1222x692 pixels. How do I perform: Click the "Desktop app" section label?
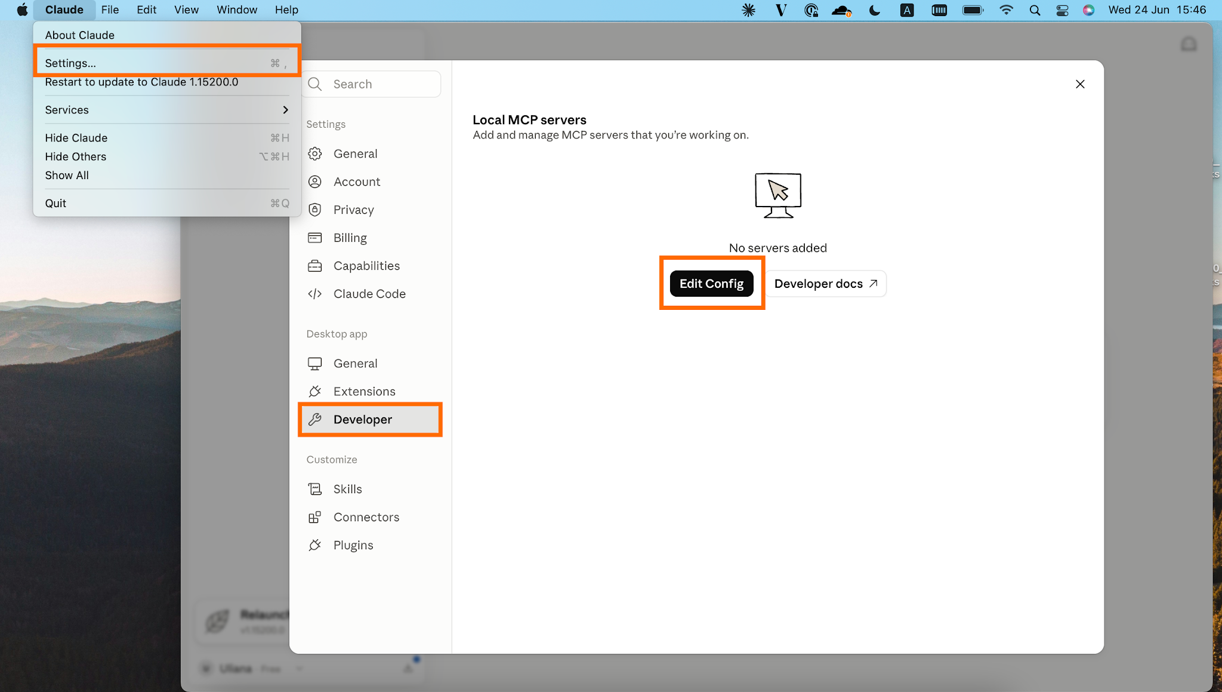point(337,334)
